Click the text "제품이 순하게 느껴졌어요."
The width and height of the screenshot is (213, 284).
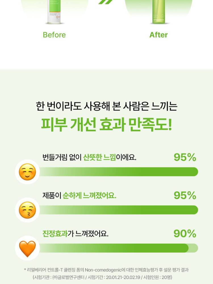(79, 196)
